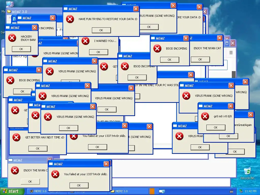
Task: Click the Windows start button
Action: tap(12, 191)
